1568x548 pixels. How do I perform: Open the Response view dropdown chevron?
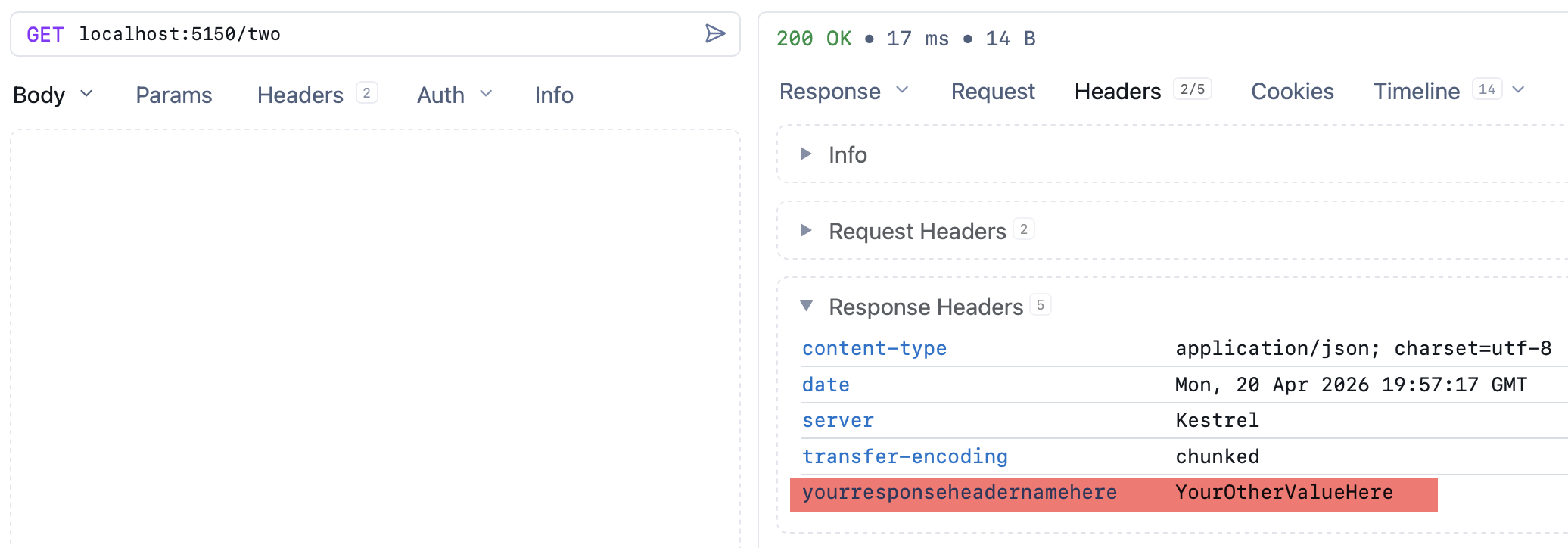coord(902,90)
